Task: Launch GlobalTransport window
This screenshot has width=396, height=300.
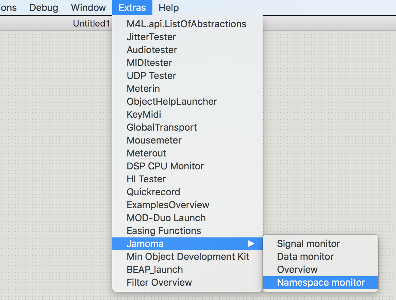Action: click(x=187, y=127)
